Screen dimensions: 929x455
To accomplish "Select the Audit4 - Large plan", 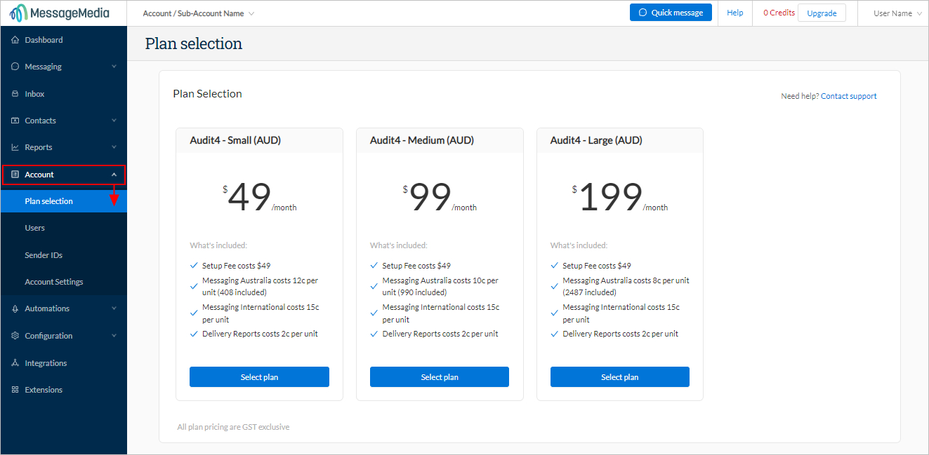I will (620, 377).
